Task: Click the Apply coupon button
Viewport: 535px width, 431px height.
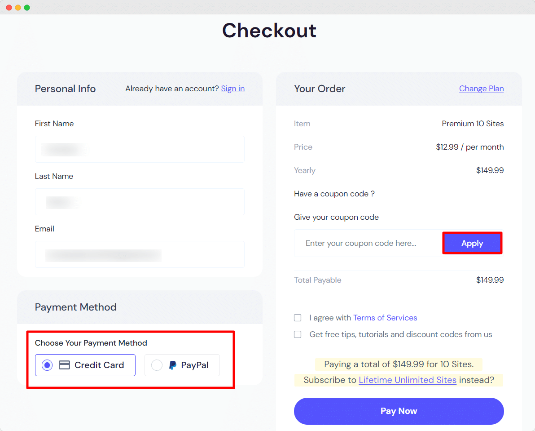Action: pyautogui.click(x=472, y=243)
